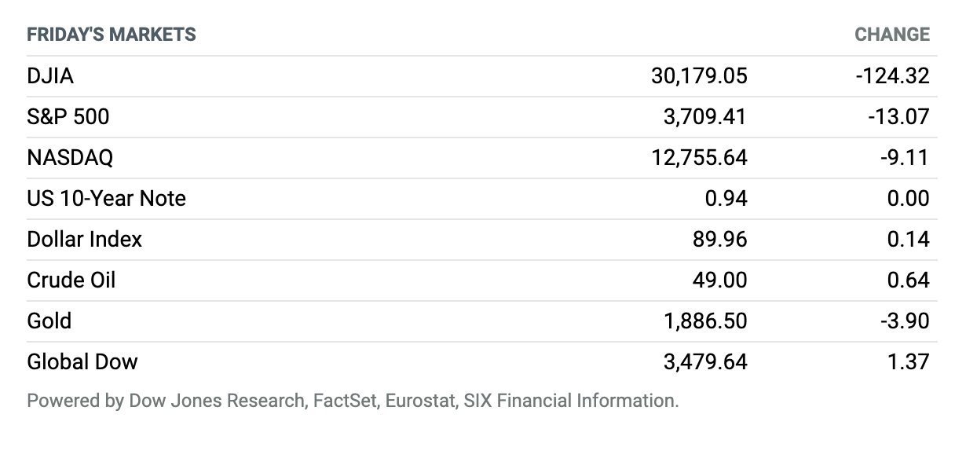Viewport: 966px width, 451px height.
Task: Click NASDAQ value 12,755.64
Action: [x=700, y=158]
